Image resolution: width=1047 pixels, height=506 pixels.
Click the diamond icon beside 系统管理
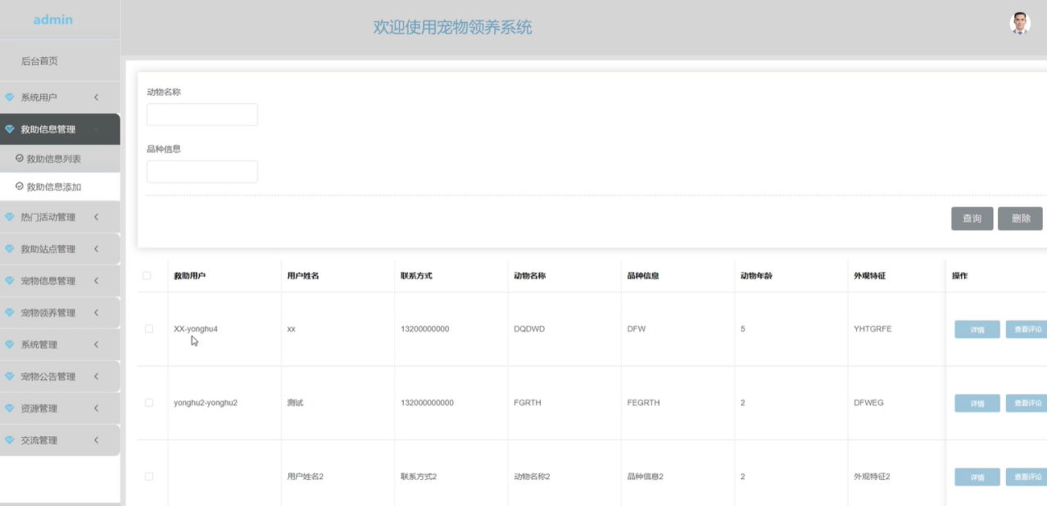[x=10, y=345]
